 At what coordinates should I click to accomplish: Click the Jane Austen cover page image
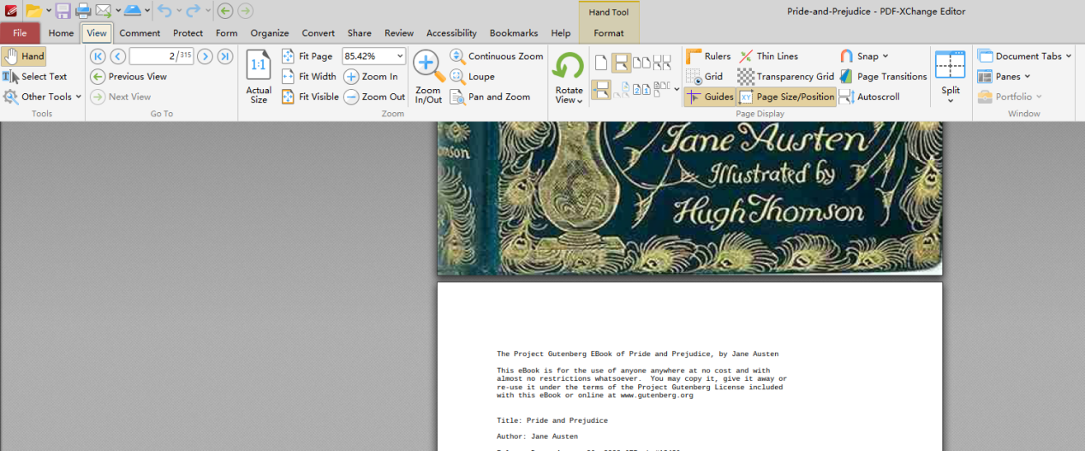[x=689, y=198]
